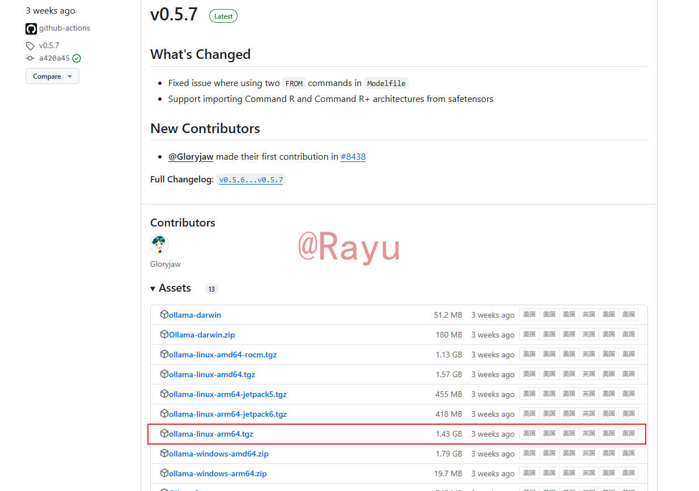Viewport: 699px width, 491px height.
Task: Click the Gloryjaw name under Contributors
Action: click(166, 264)
